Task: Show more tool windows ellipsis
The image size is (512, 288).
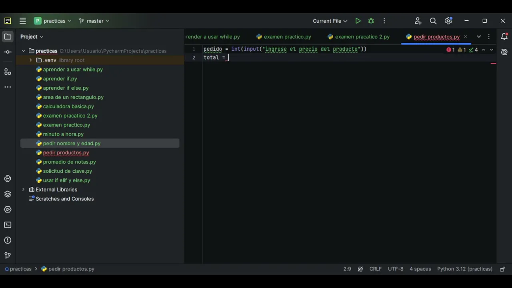Action: coord(8,87)
